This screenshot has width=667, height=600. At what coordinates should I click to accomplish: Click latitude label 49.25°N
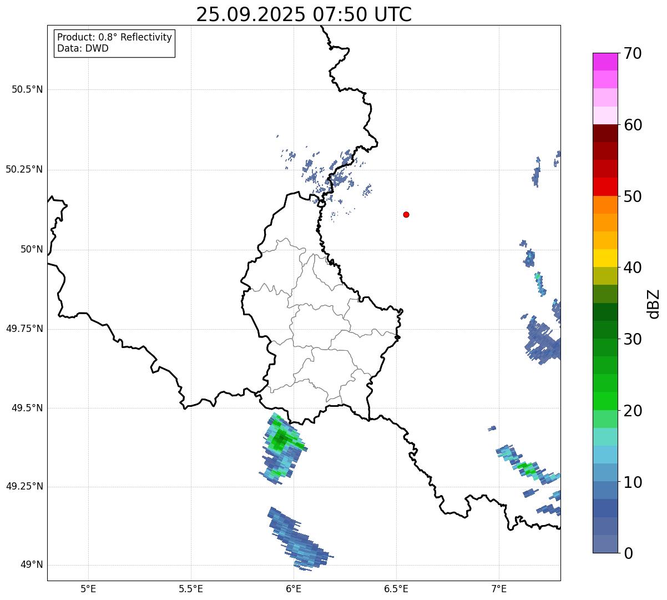(24, 486)
